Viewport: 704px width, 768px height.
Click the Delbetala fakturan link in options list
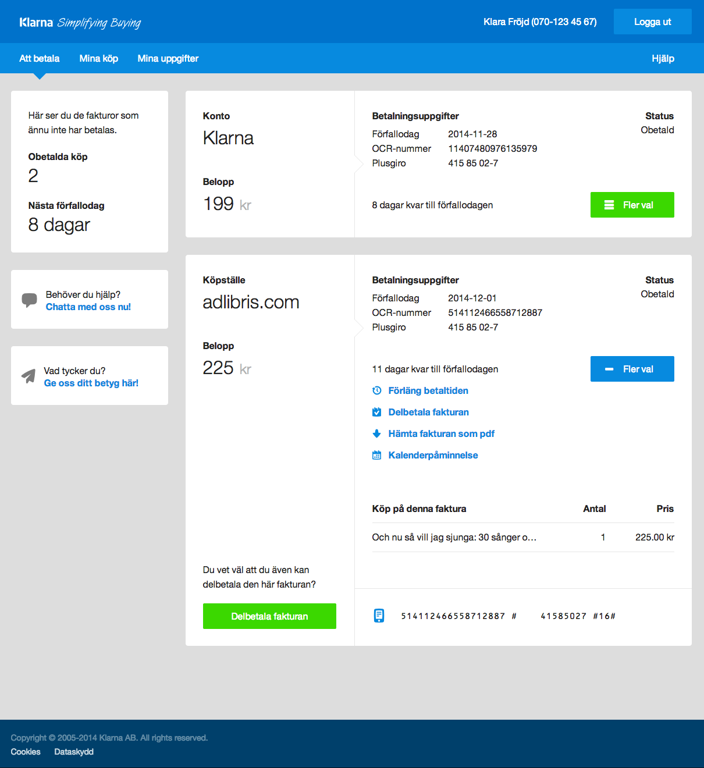429,412
